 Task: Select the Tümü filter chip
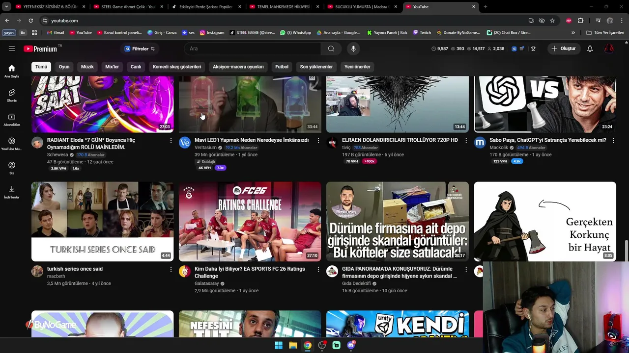point(41,67)
